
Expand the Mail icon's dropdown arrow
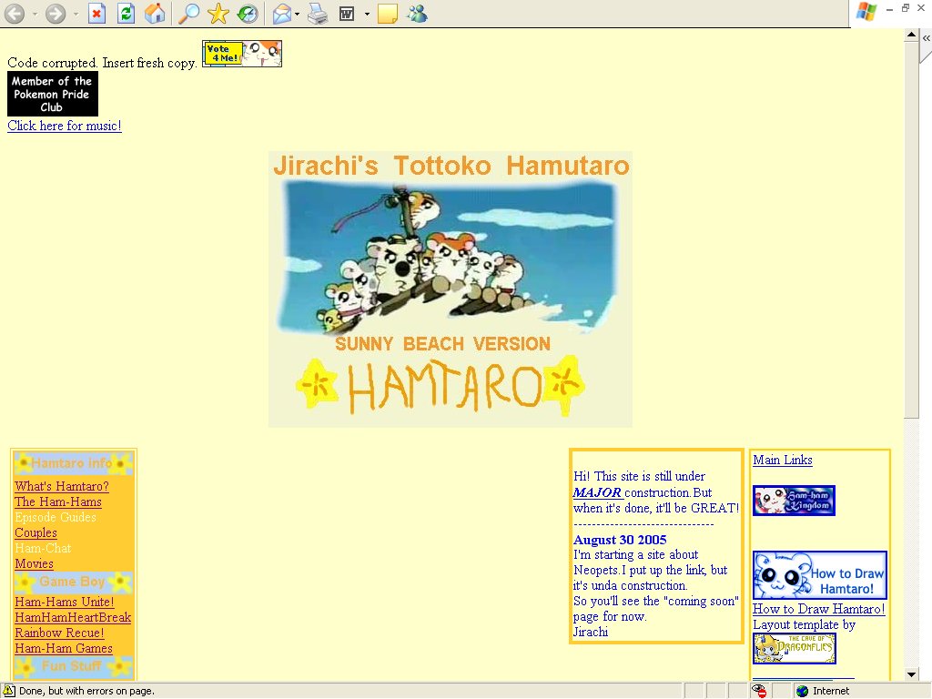298,14
